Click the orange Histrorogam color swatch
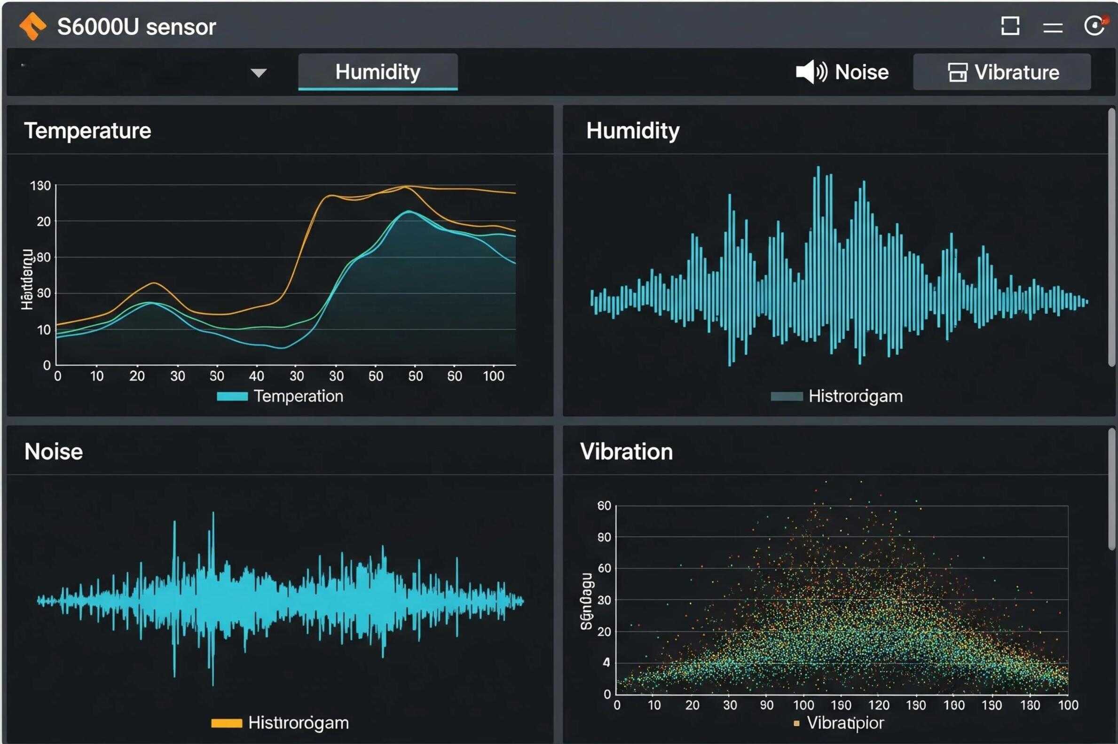 [x=226, y=723]
